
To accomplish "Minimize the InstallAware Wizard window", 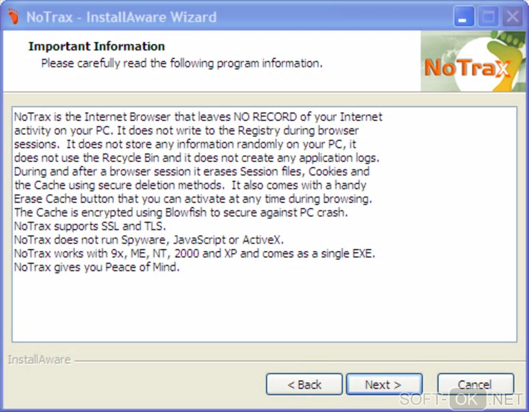I will 464,16.
